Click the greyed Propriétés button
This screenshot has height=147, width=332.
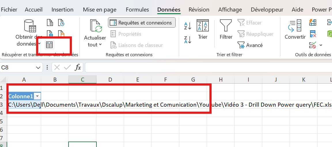click(x=126, y=34)
